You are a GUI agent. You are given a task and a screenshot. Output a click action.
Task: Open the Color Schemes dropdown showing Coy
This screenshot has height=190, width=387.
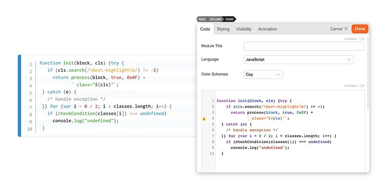(x=263, y=75)
